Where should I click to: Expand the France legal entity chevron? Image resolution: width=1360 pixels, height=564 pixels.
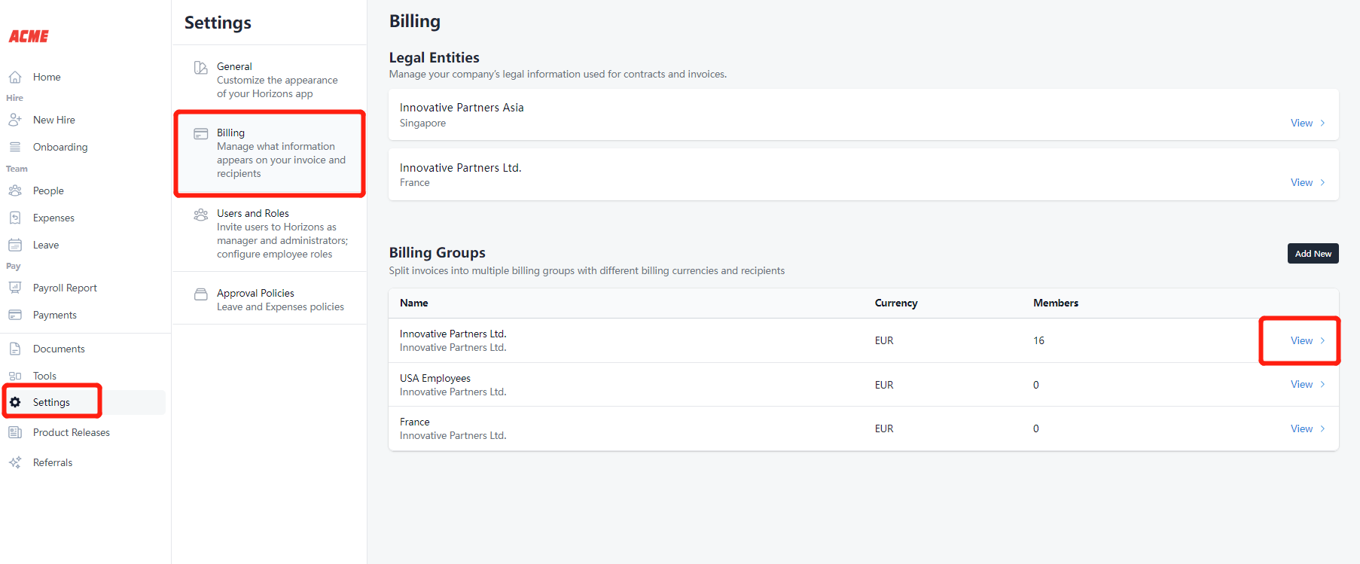tap(1322, 182)
